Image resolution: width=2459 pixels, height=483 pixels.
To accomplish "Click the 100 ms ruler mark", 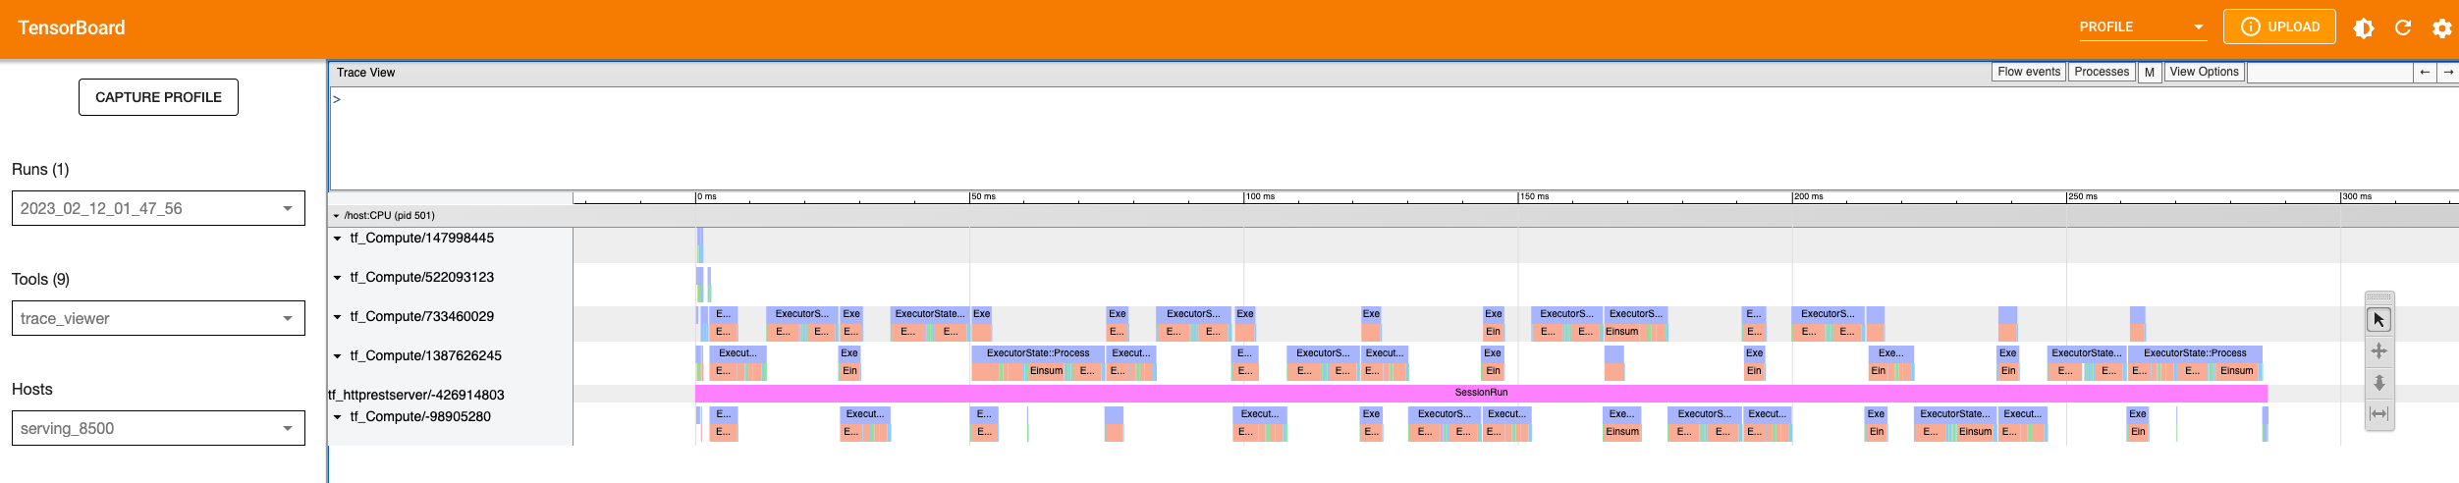I will pos(1260,196).
